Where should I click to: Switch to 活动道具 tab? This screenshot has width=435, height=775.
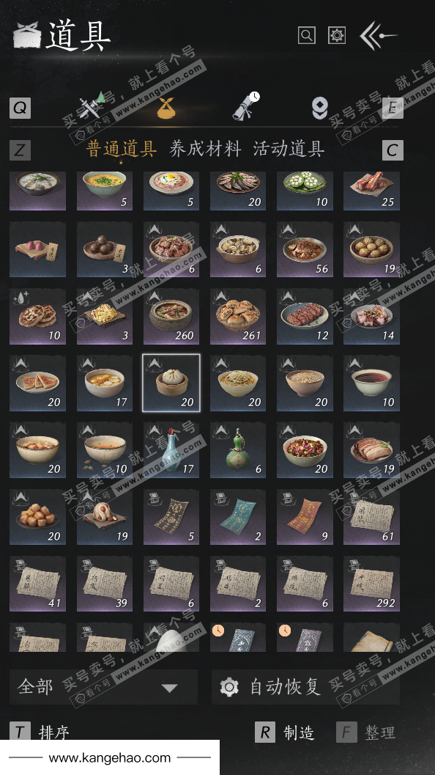click(x=289, y=148)
